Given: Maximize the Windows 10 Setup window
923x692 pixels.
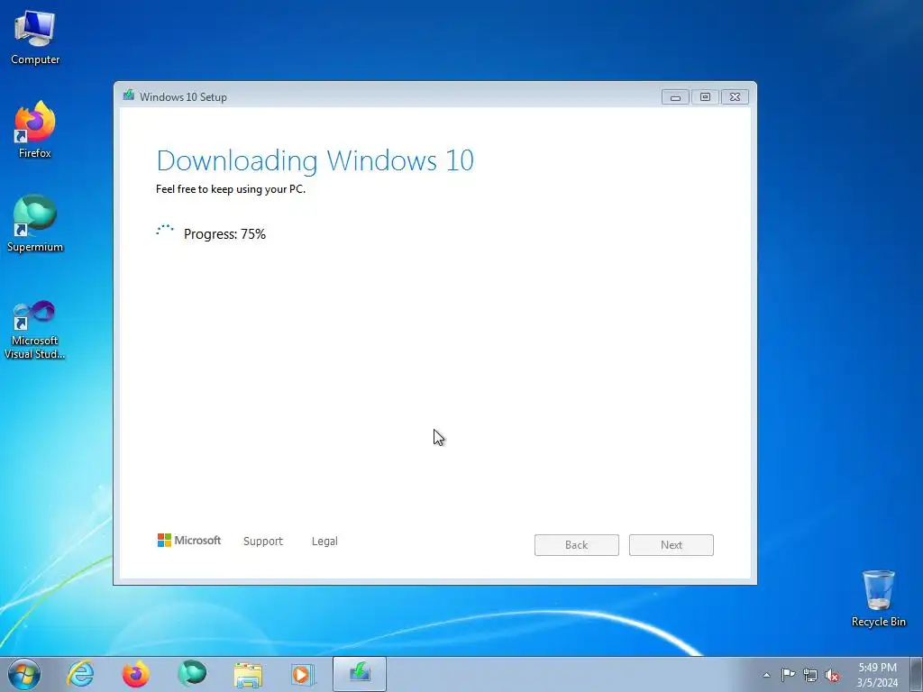Looking at the screenshot, I should (x=705, y=97).
